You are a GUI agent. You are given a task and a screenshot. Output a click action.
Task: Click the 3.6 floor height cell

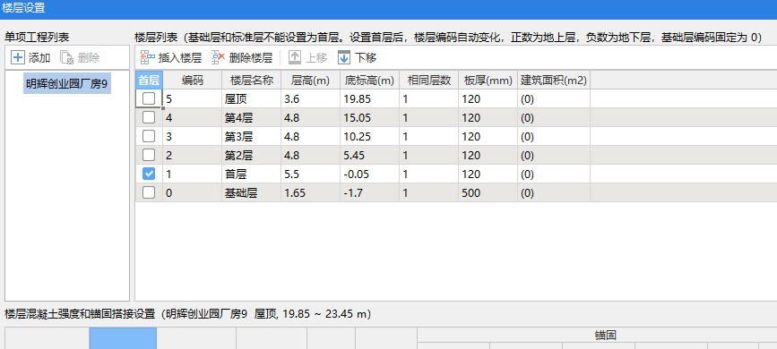311,98
